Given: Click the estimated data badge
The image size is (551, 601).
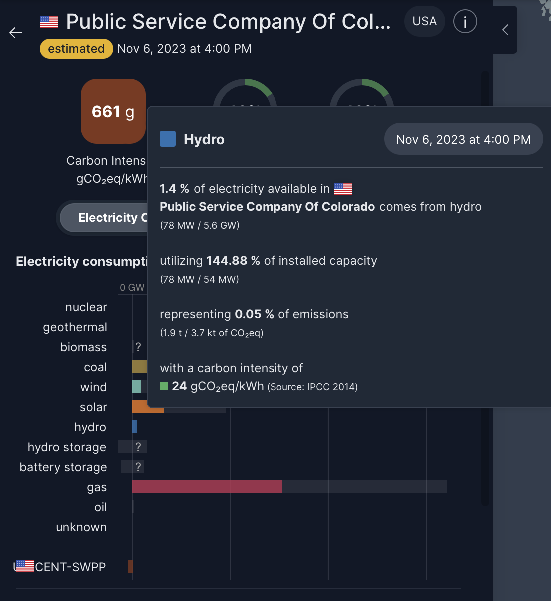Looking at the screenshot, I should (x=76, y=49).
